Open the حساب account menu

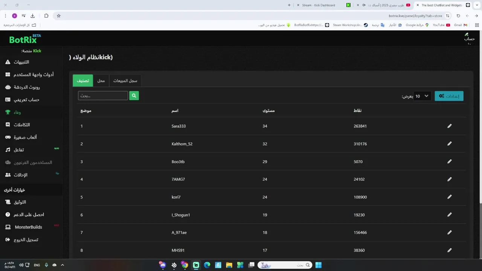tap(469, 38)
